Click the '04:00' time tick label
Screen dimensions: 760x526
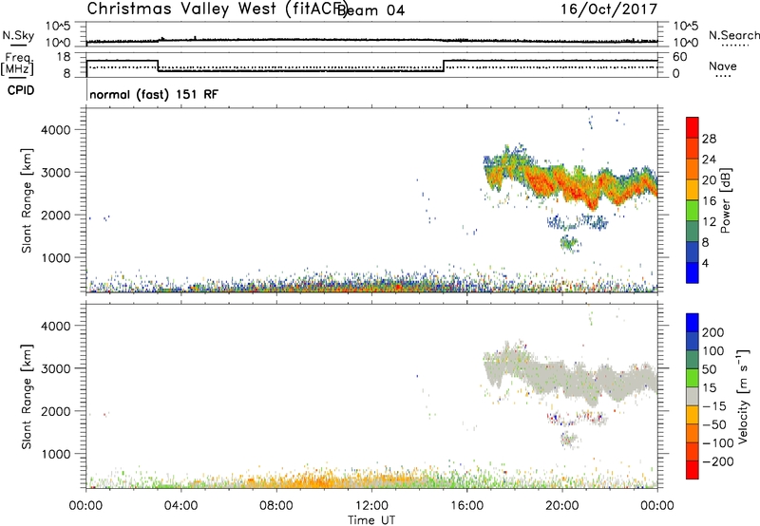click(181, 506)
